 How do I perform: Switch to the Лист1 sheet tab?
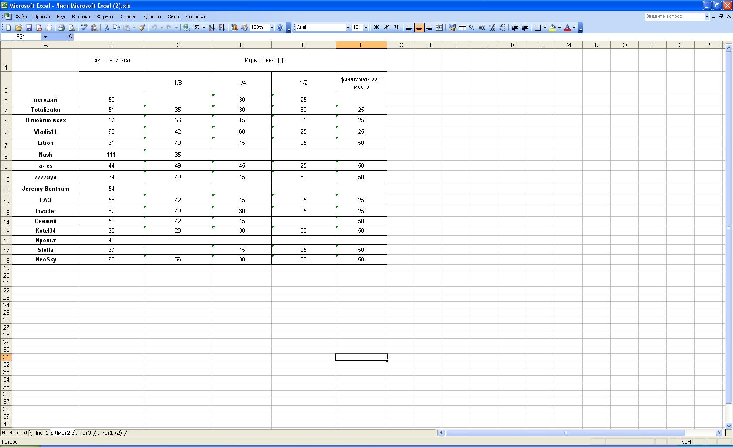pos(41,433)
